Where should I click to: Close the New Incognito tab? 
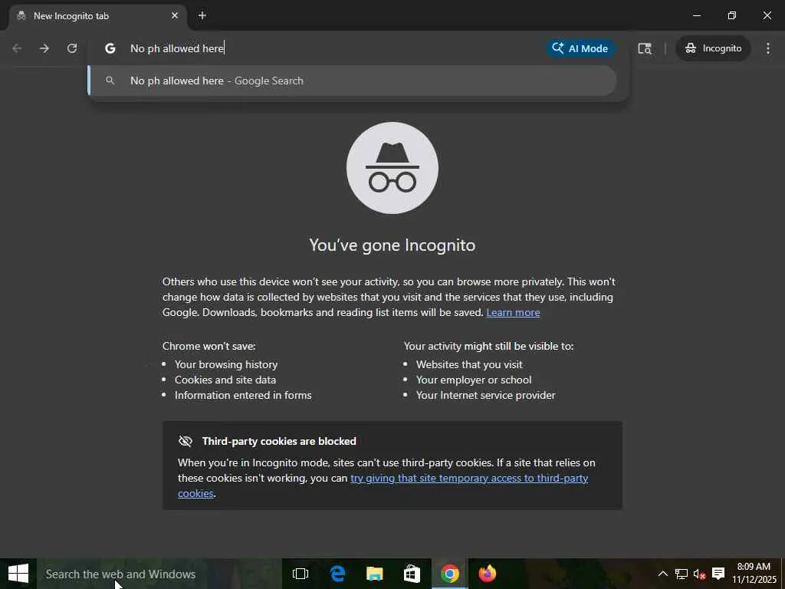[175, 15]
